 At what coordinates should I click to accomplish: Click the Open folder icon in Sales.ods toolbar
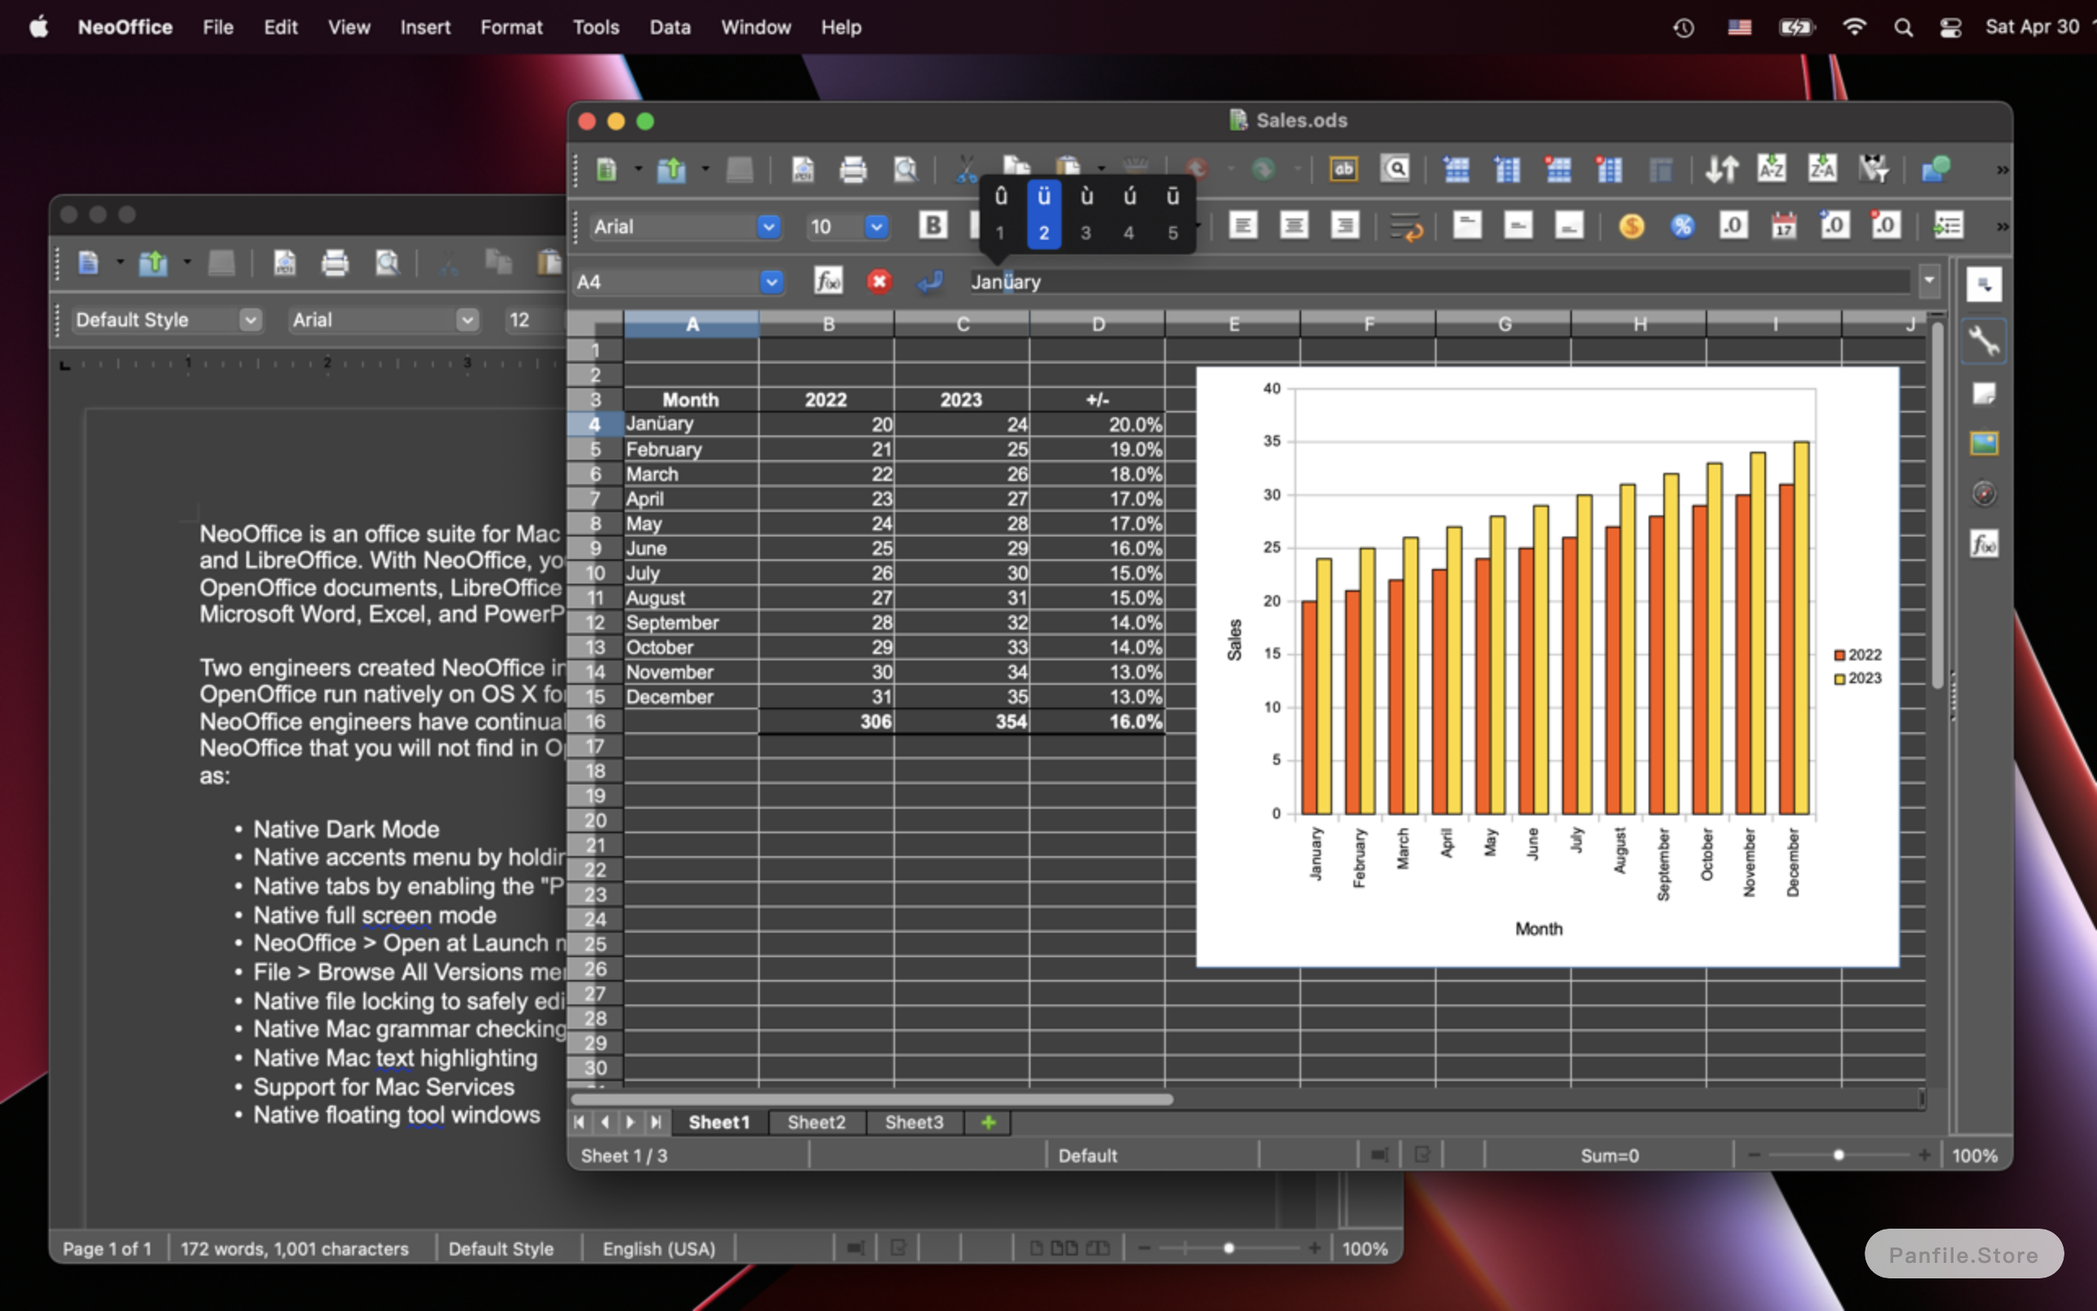coord(671,169)
